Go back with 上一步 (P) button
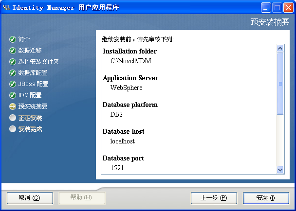 click(x=214, y=198)
